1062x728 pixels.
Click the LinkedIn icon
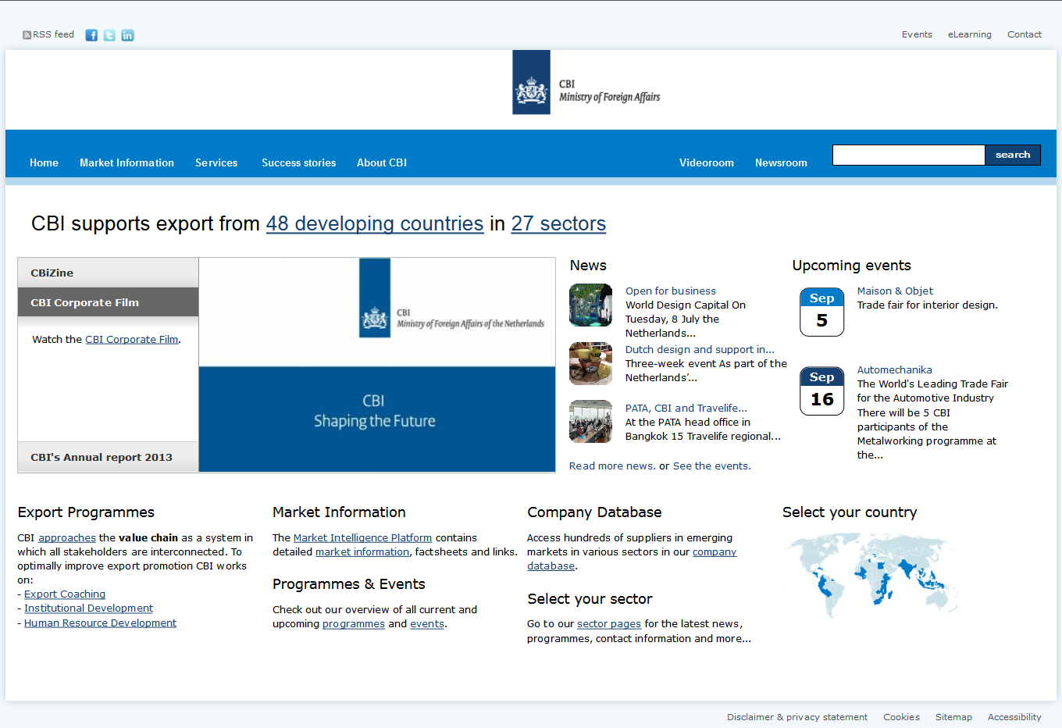pyautogui.click(x=127, y=34)
